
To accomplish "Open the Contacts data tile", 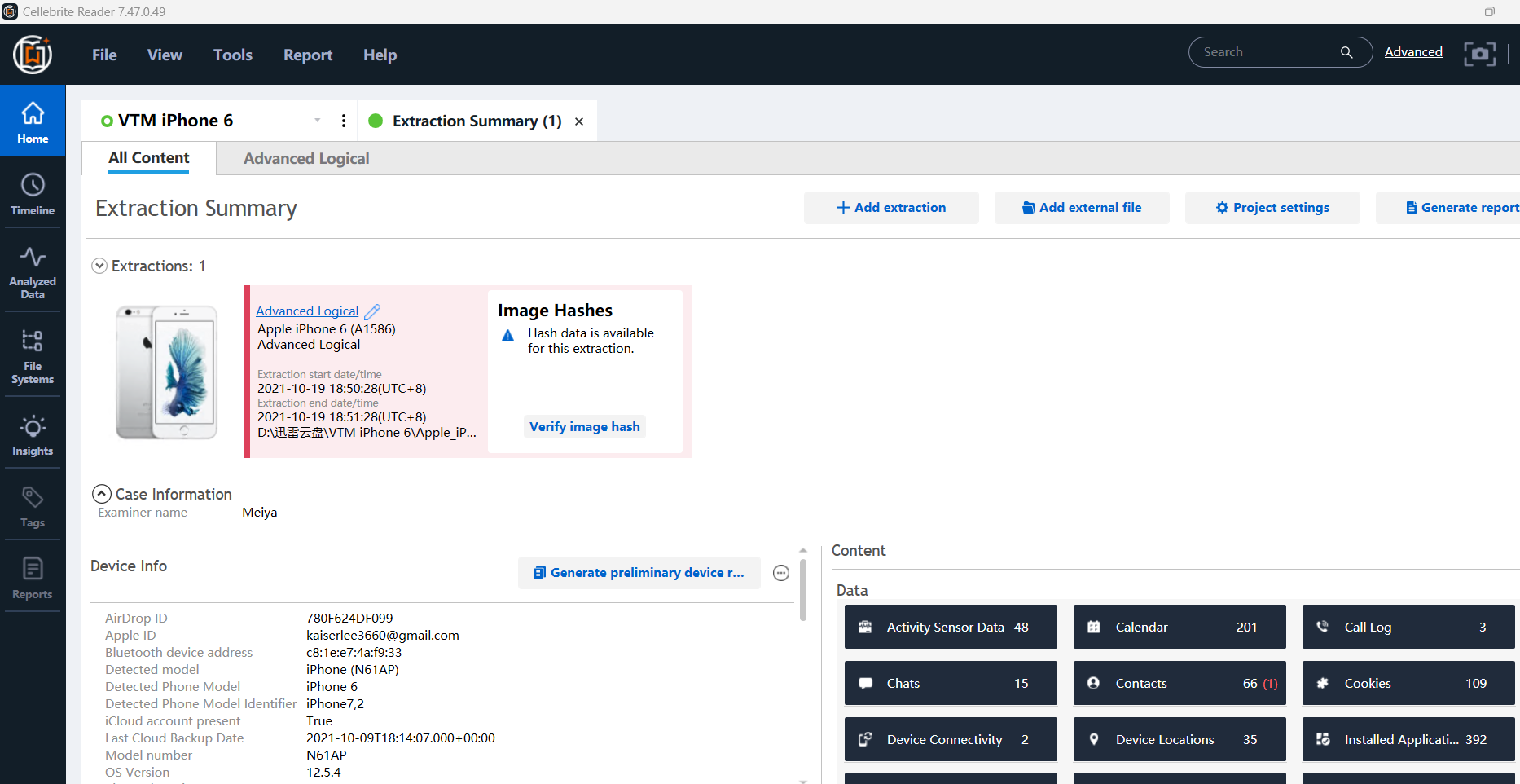I will tap(1180, 683).
